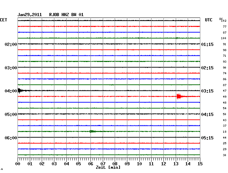This screenshot has height=173, width=228.
Task: Click minute tick label 00 on axis
Action: click(18, 164)
